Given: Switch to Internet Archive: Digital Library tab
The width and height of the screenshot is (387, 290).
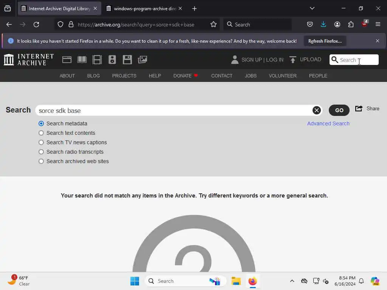Looking at the screenshot, I should pos(59,9).
